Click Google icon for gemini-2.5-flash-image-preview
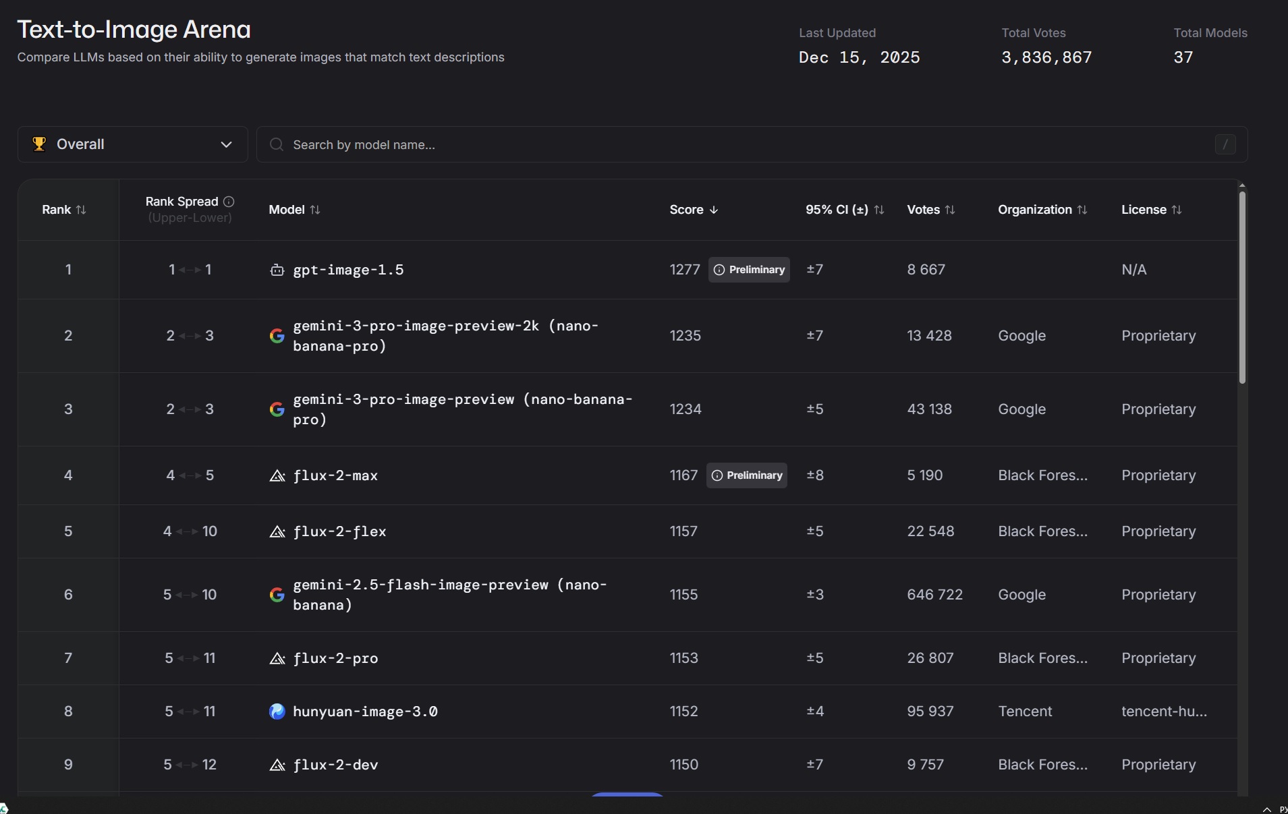The image size is (1288, 814). 277,595
